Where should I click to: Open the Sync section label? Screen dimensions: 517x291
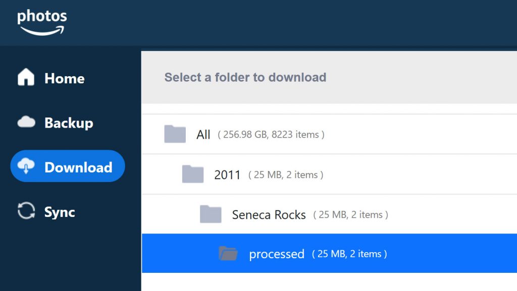pos(60,212)
